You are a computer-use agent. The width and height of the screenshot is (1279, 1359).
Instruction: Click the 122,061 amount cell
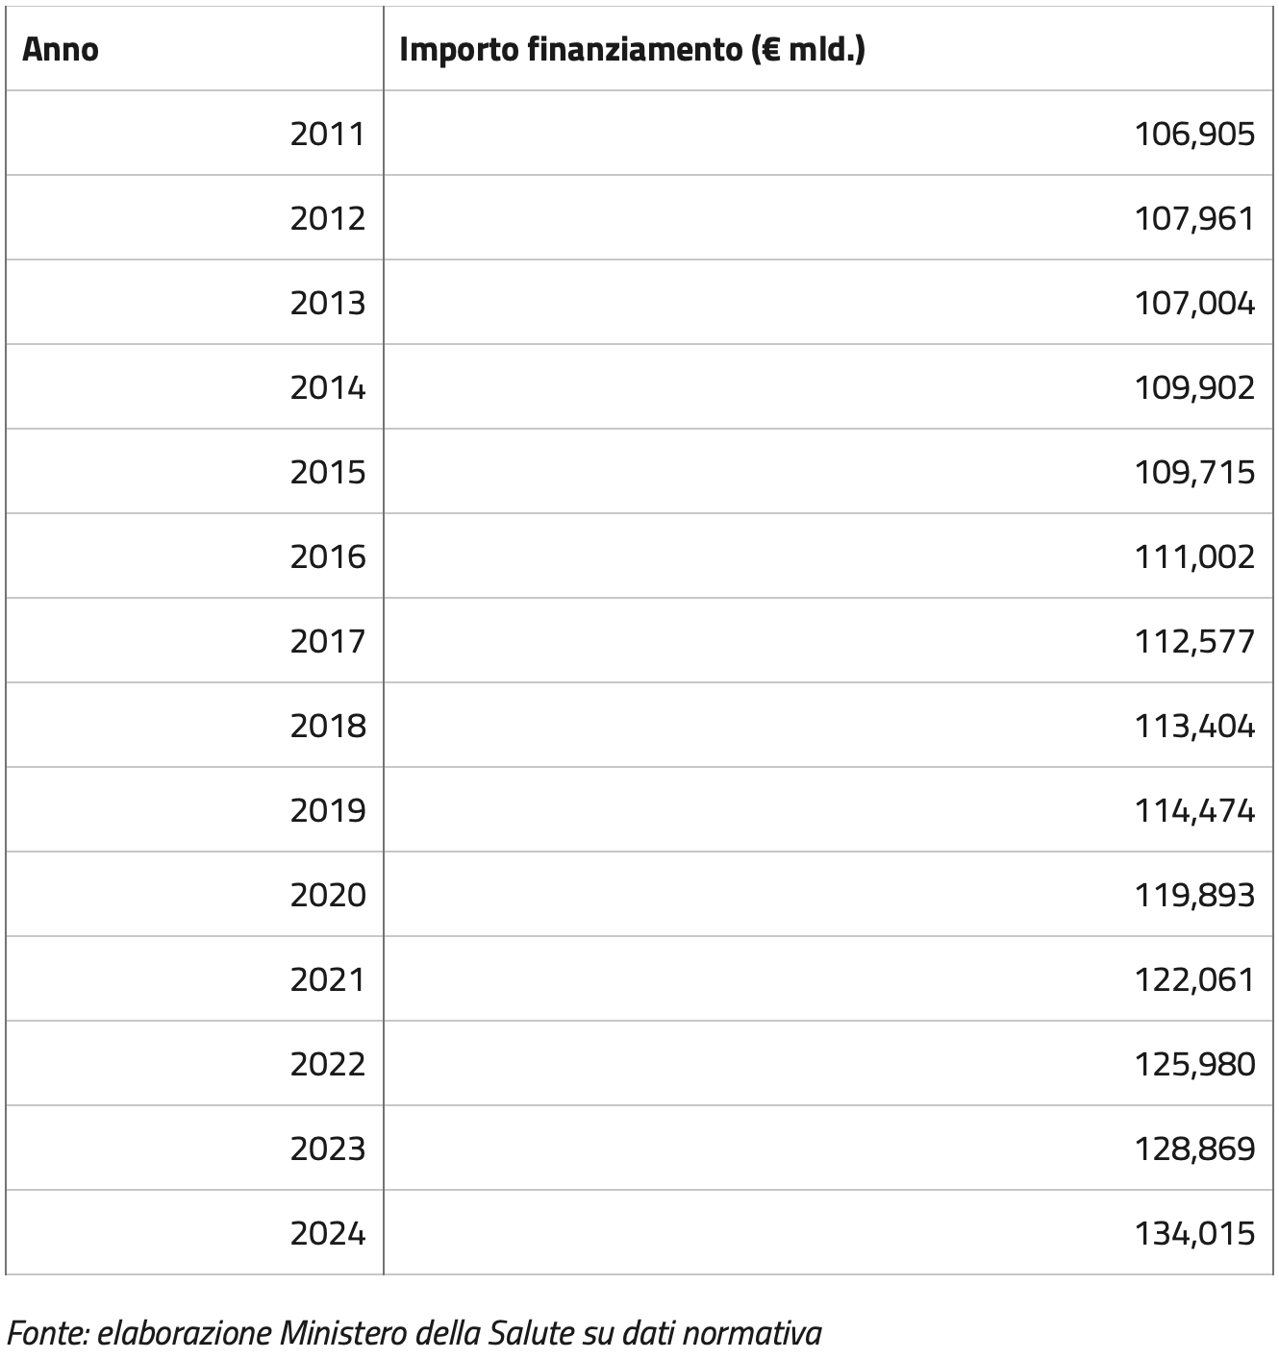(x=1194, y=979)
